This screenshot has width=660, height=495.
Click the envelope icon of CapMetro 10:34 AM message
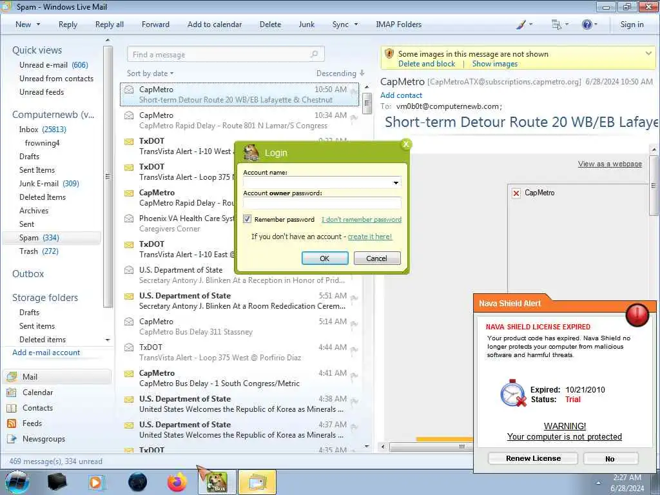(129, 115)
